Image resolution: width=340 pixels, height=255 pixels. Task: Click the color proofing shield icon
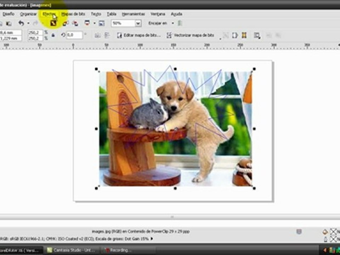coord(299,232)
